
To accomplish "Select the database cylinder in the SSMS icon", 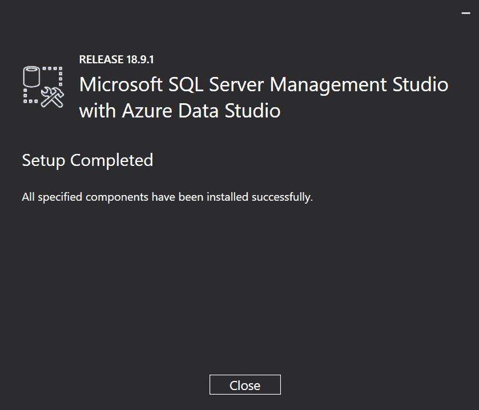I will (x=31, y=76).
